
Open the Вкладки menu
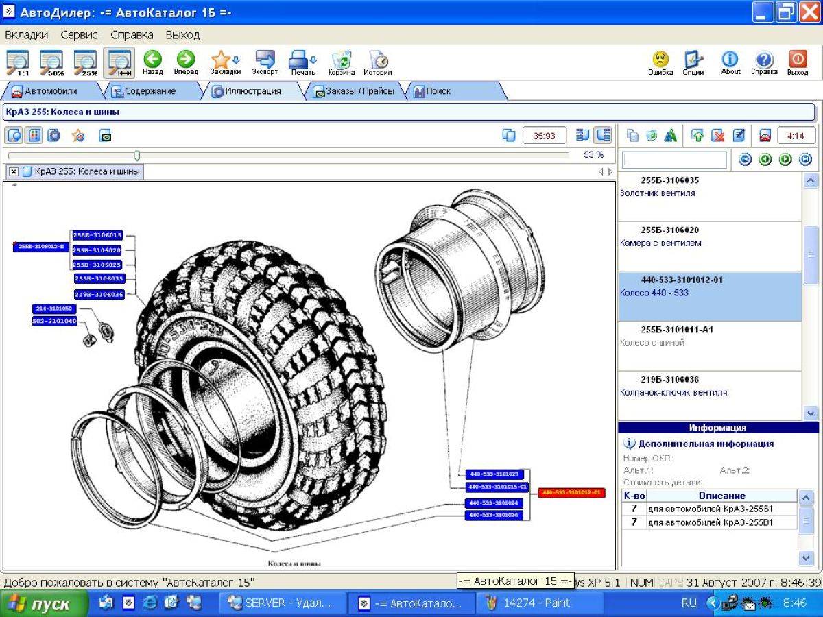click(x=27, y=34)
